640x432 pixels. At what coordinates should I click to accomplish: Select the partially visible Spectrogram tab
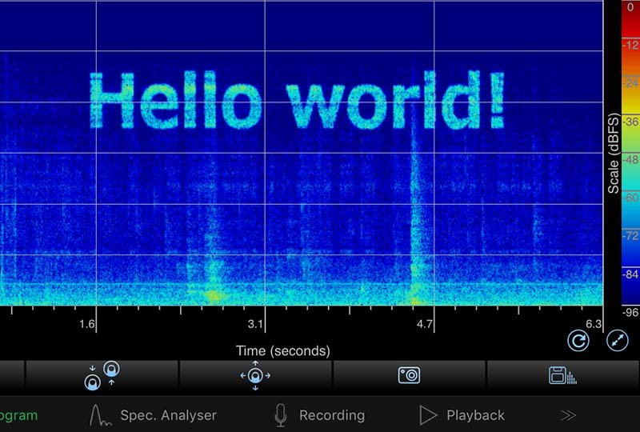18,415
